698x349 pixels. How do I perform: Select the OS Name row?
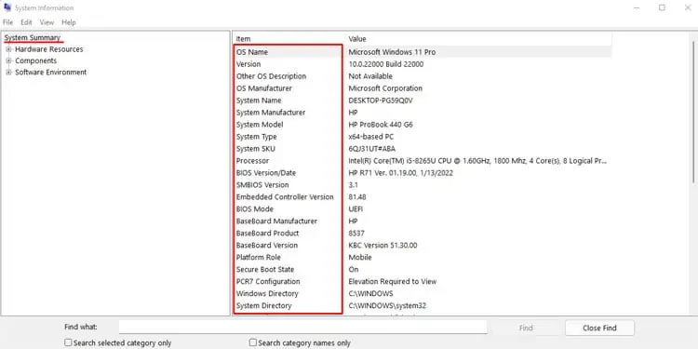tap(422, 52)
